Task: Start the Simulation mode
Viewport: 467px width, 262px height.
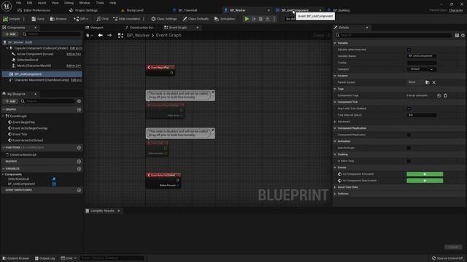Action: (225, 19)
